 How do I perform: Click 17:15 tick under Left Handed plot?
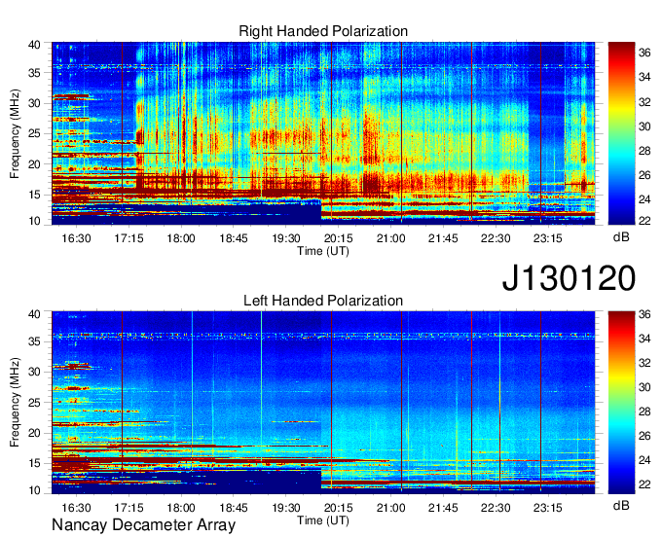pyautogui.click(x=129, y=508)
